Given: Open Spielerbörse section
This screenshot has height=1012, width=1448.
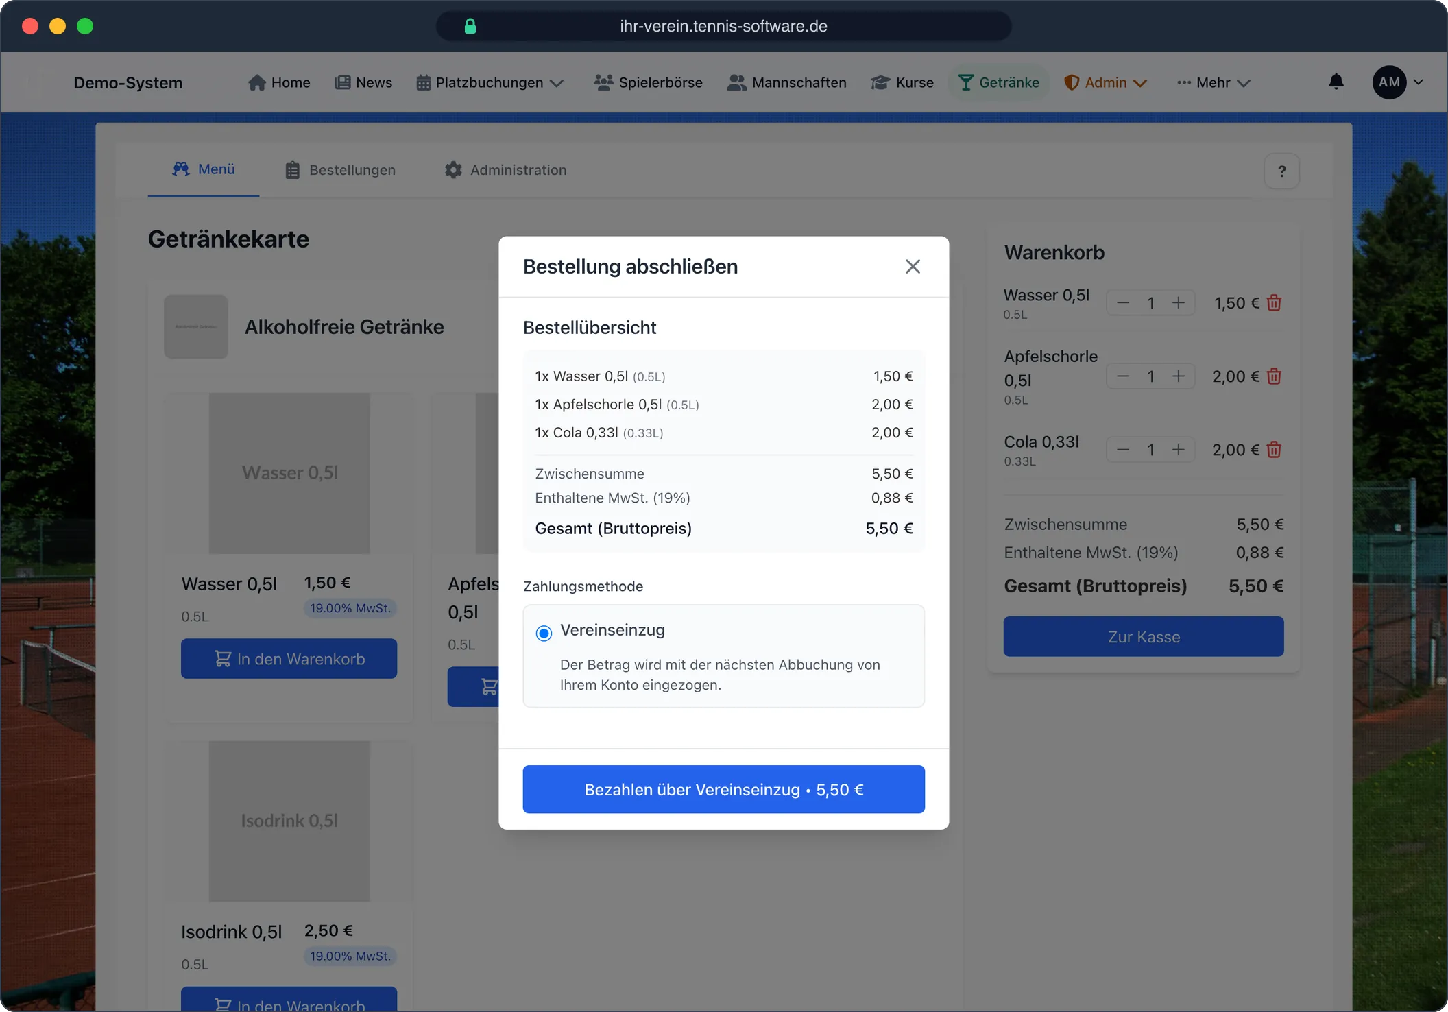Looking at the screenshot, I should 648,82.
